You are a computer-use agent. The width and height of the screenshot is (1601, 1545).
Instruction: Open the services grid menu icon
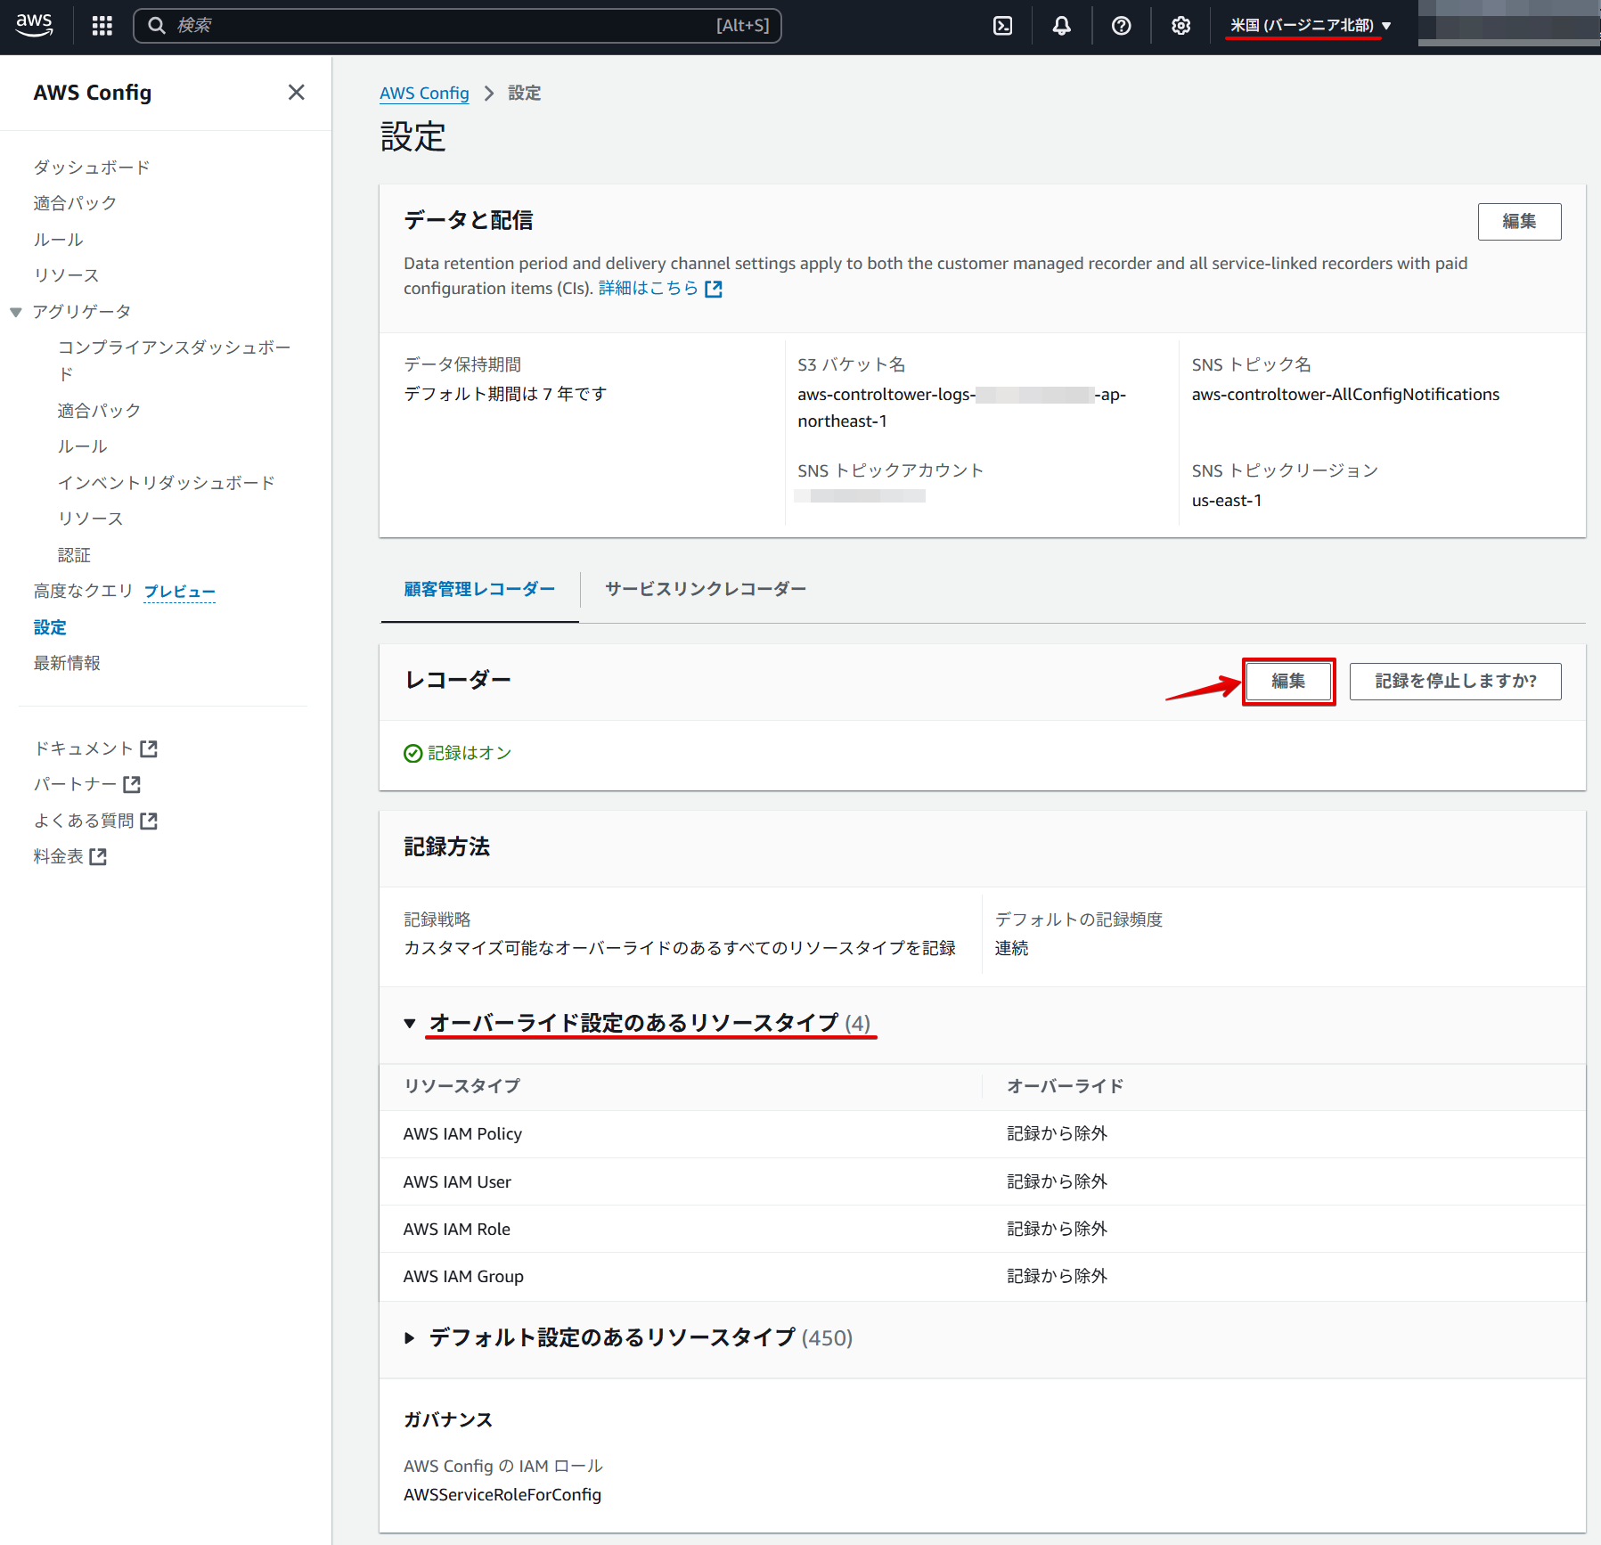[102, 26]
